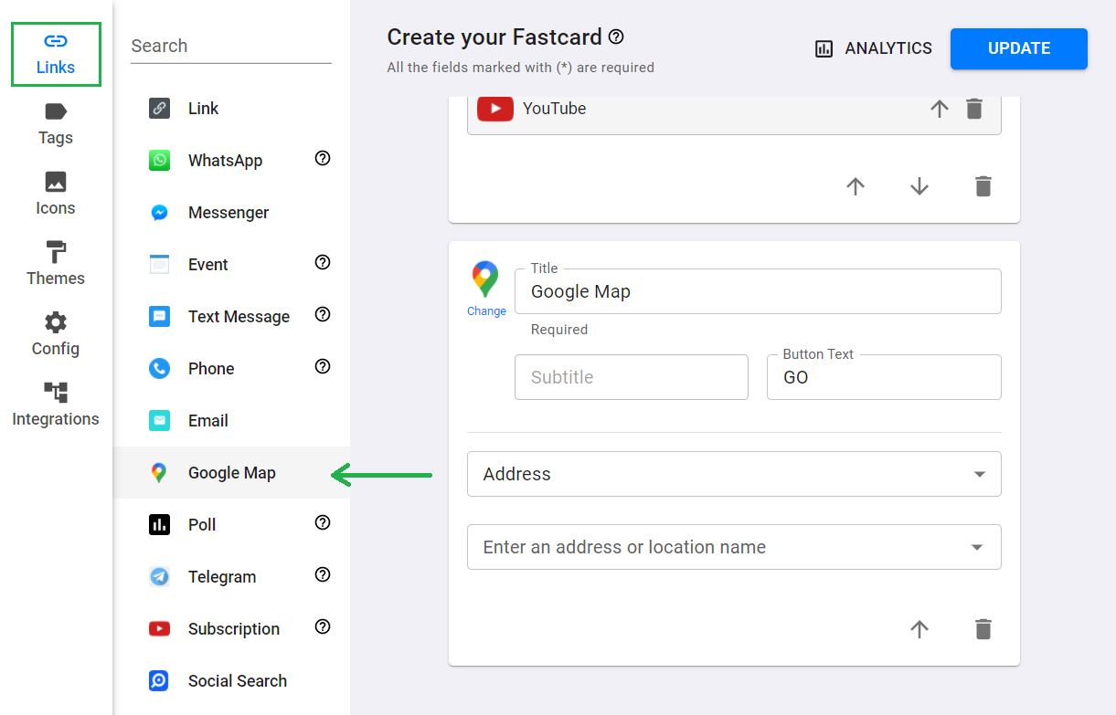Open the Links section in the sidebar
This screenshot has width=1116, height=715.
coord(56,54)
